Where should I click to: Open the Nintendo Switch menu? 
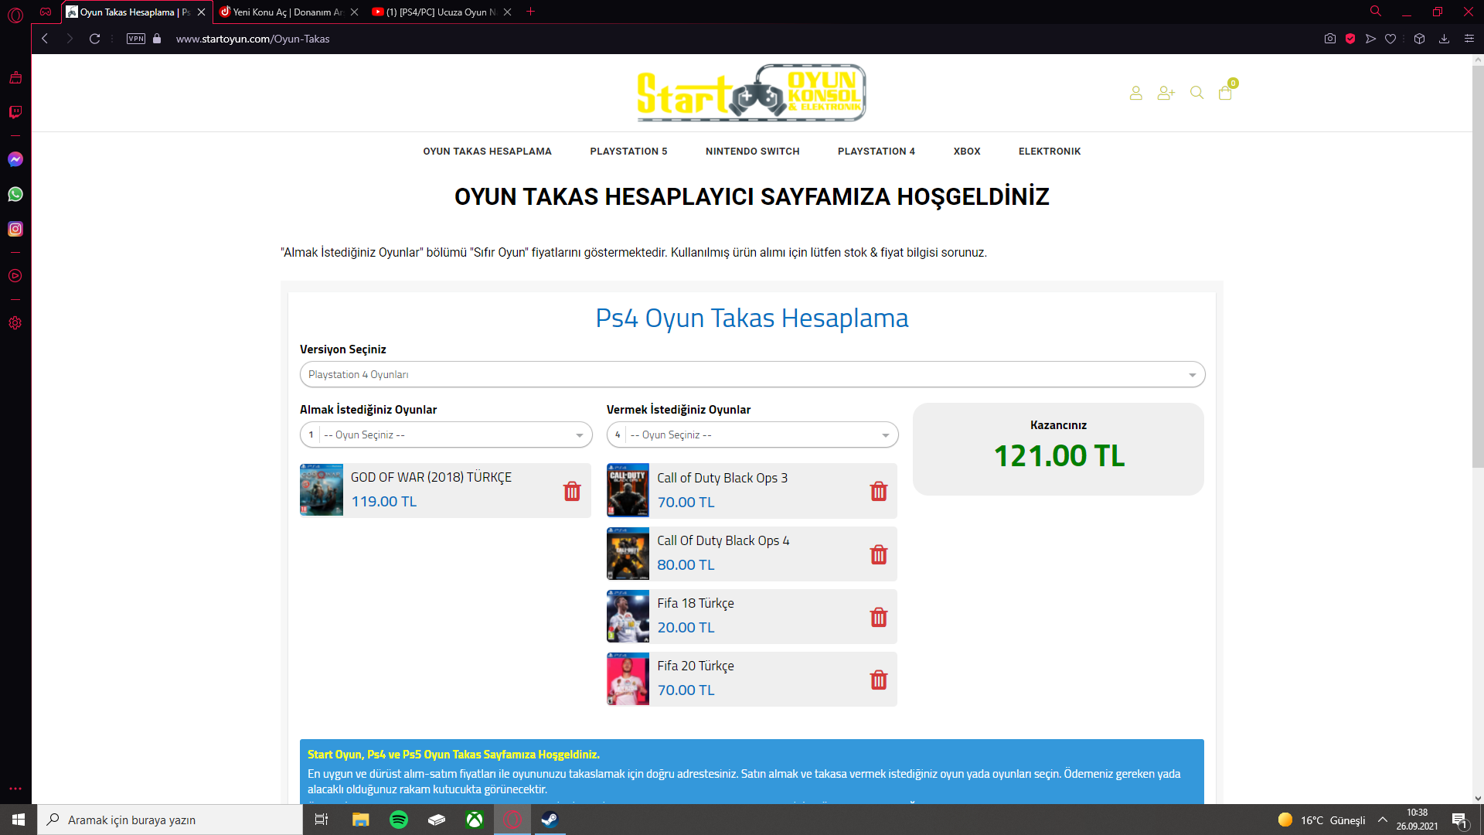tap(752, 152)
